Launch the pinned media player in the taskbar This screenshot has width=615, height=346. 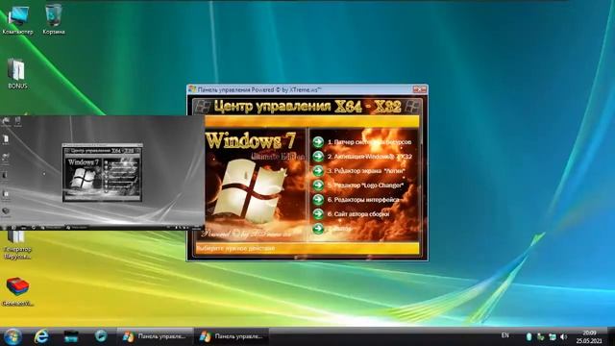point(101,336)
